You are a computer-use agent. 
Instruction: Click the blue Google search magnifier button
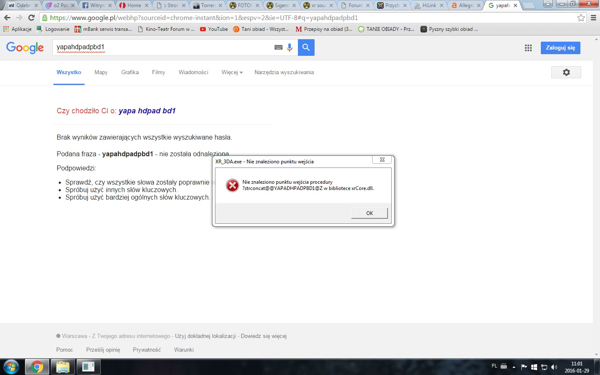pos(306,47)
